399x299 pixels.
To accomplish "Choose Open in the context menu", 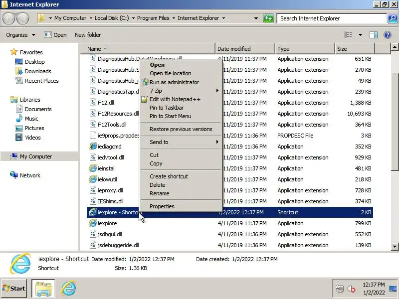I will [x=181, y=65].
